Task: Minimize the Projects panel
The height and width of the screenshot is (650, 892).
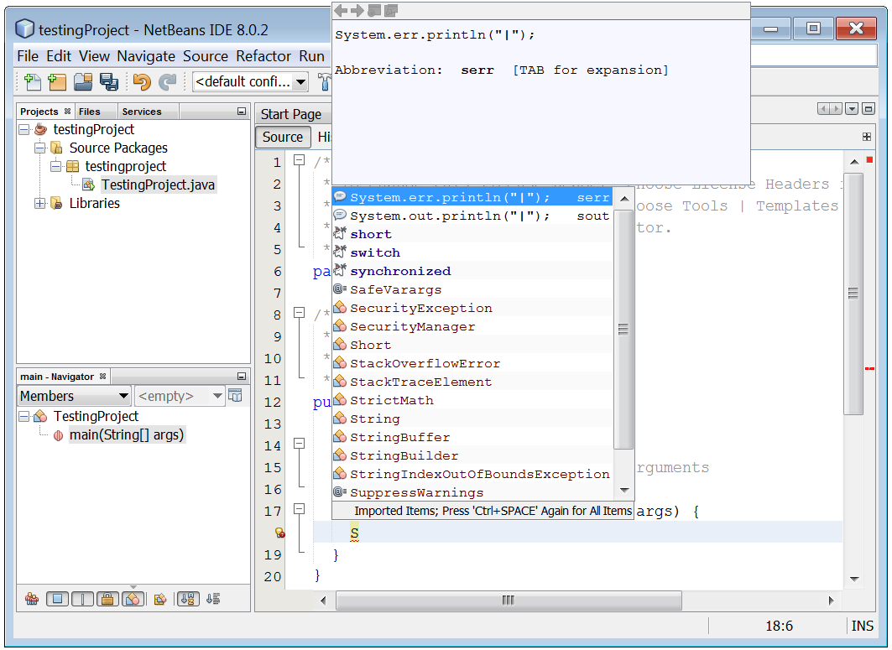Action: pos(241,112)
